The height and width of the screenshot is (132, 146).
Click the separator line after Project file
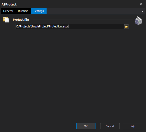(x=82, y=20)
